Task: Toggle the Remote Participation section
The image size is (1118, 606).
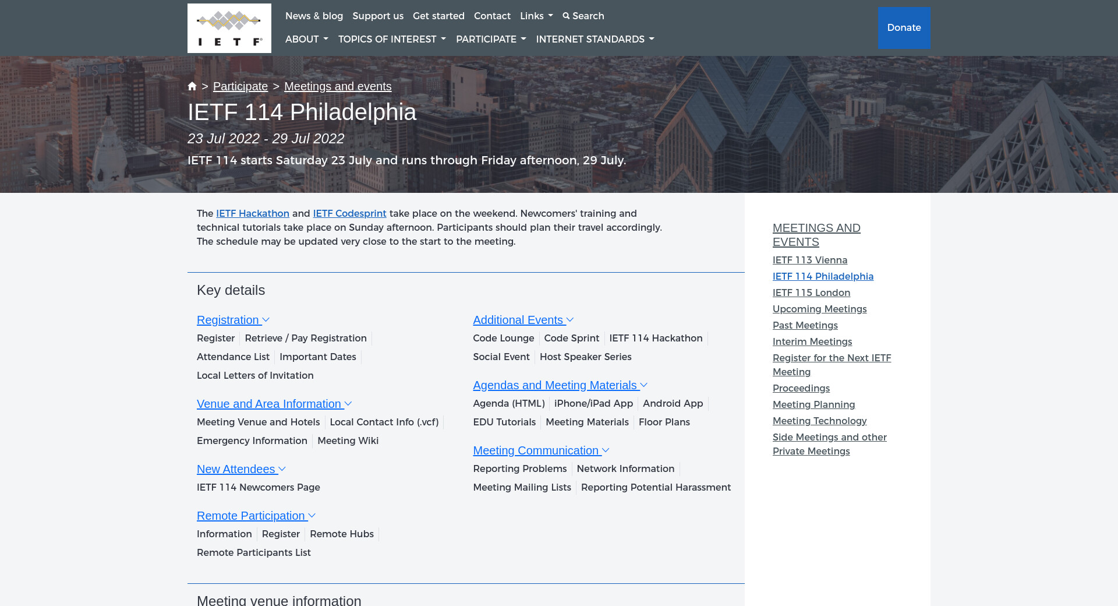Action: [256, 516]
